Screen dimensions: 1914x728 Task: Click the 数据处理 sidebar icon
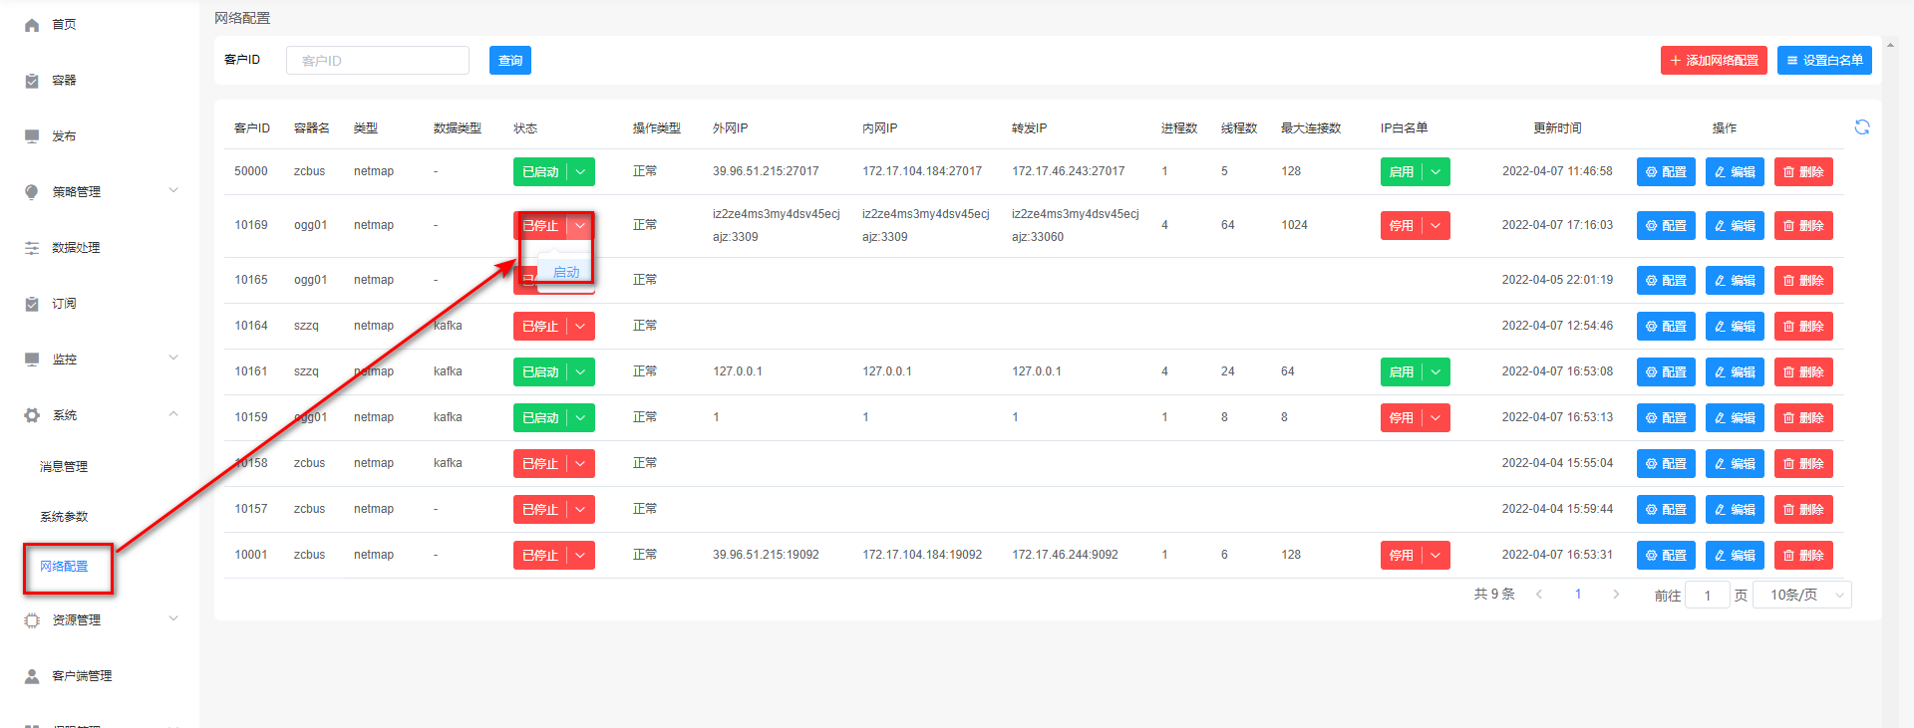[32, 248]
